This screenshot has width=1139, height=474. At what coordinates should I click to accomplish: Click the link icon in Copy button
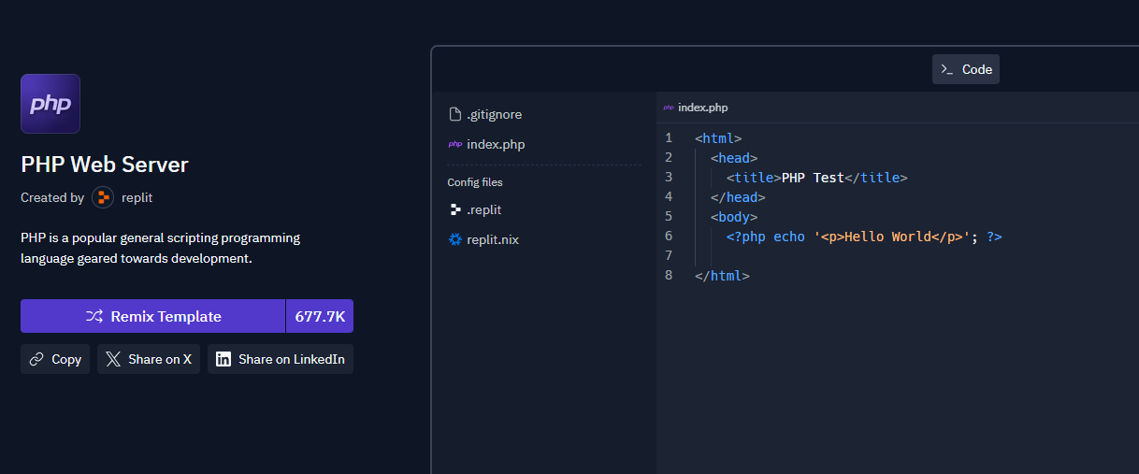click(x=36, y=359)
